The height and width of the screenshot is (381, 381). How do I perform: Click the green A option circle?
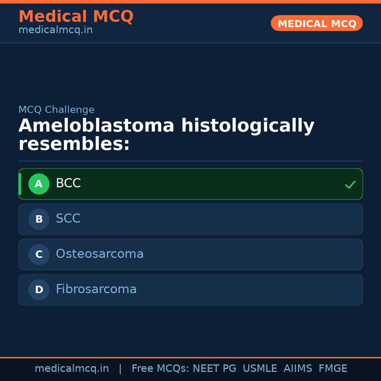pos(39,184)
